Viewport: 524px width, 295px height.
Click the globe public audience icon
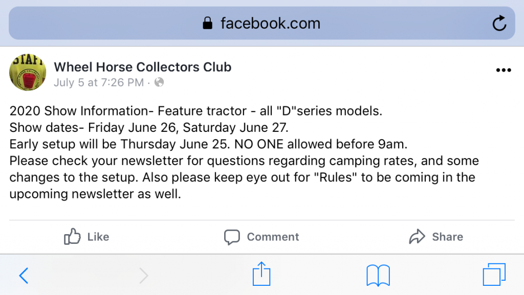coord(159,82)
